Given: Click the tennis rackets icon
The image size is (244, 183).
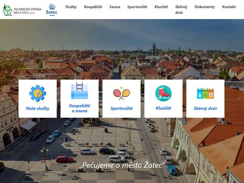Looking at the screenshot, I should pyautogui.click(x=122, y=93).
